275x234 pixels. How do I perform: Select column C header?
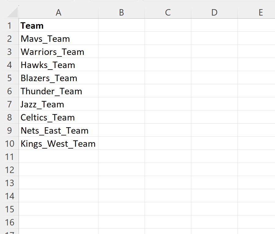pyautogui.click(x=168, y=12)
